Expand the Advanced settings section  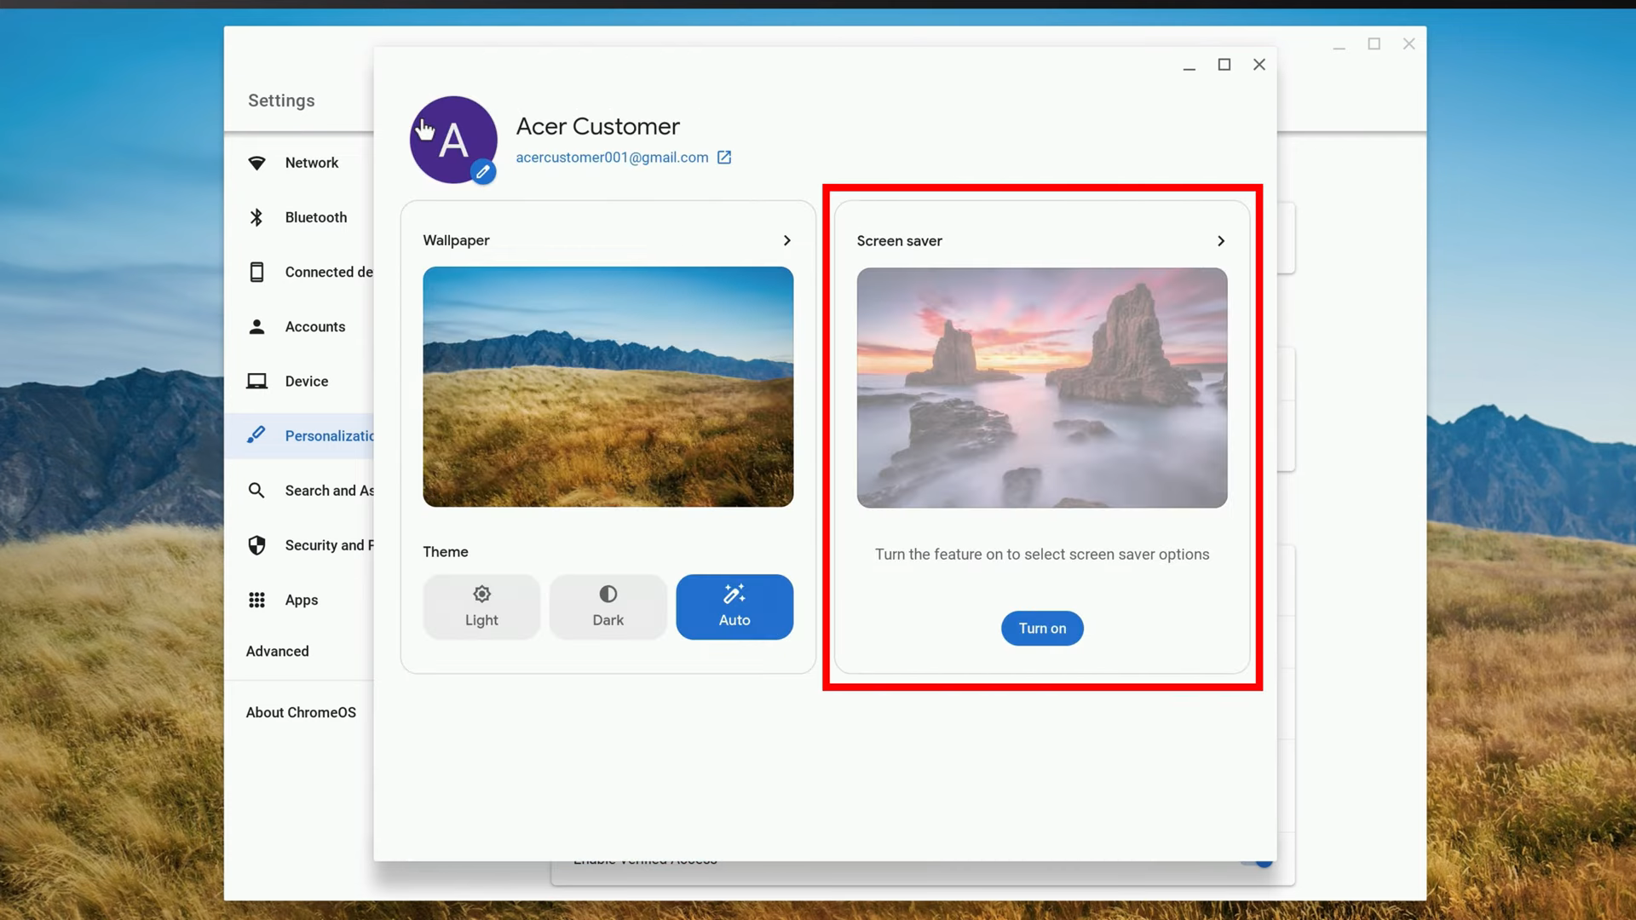[x=277, y=651]
